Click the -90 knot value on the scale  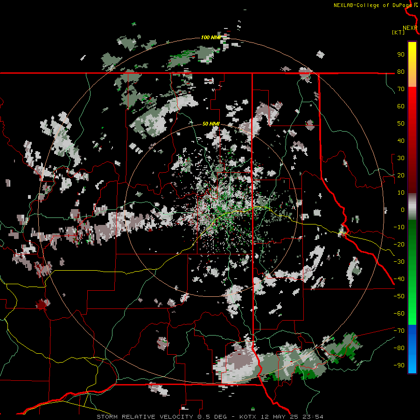point(399,365)
